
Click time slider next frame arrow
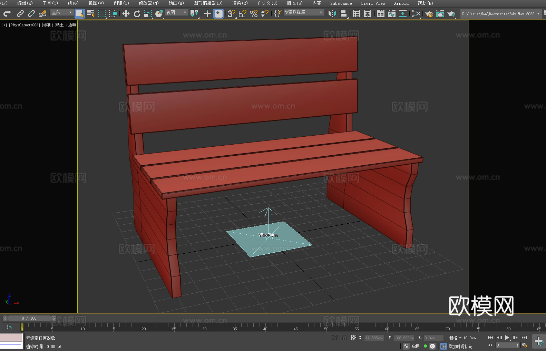tap(53, 318)
